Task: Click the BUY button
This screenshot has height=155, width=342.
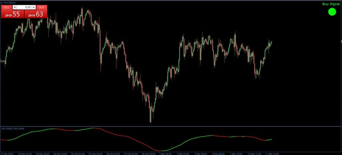Action: click(x=42, y=7)
